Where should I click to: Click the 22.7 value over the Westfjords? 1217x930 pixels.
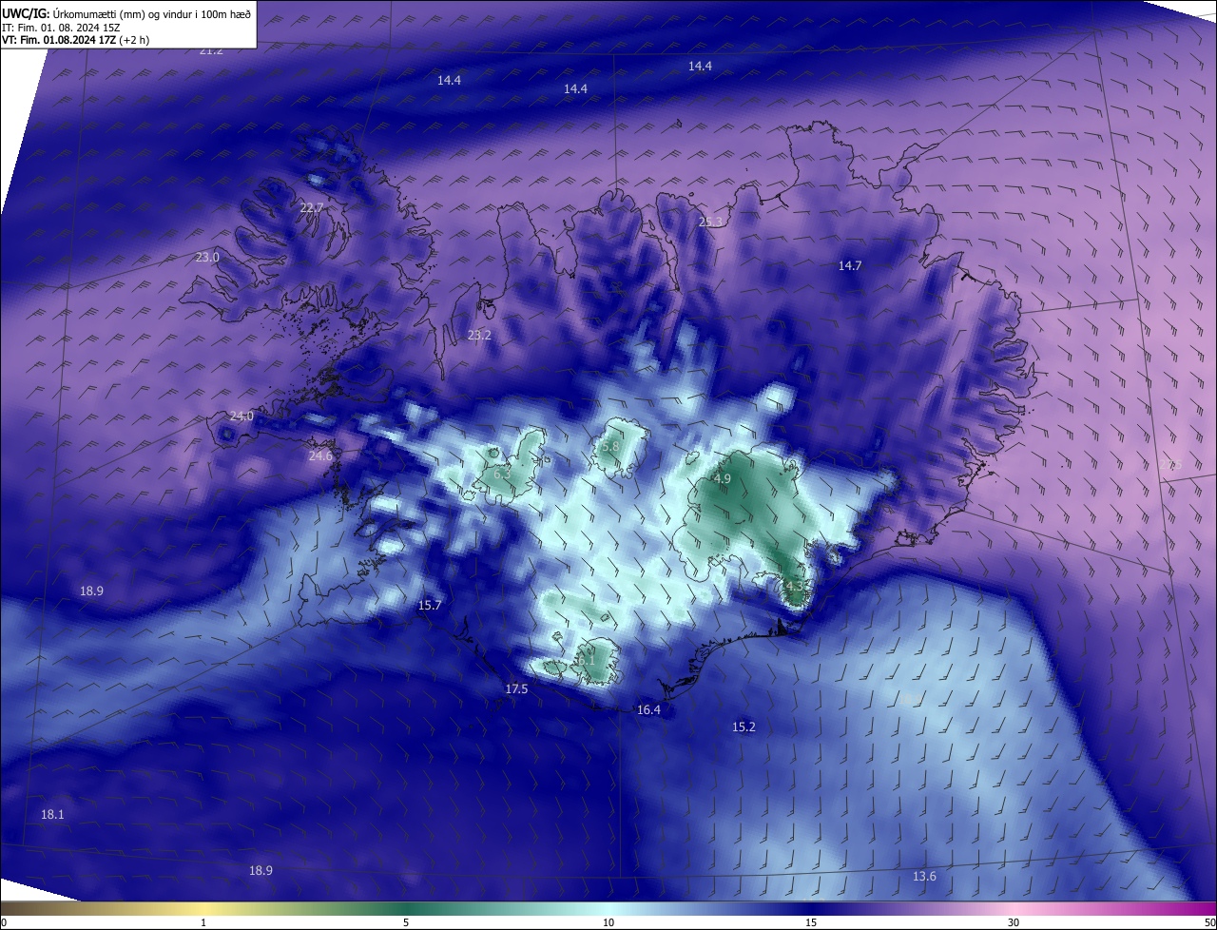(312, 208)
